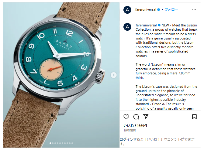The height and width of the screenshot is (150, 204).
Task: Jump to the second carousel dot
Action: tap(53, 143)
